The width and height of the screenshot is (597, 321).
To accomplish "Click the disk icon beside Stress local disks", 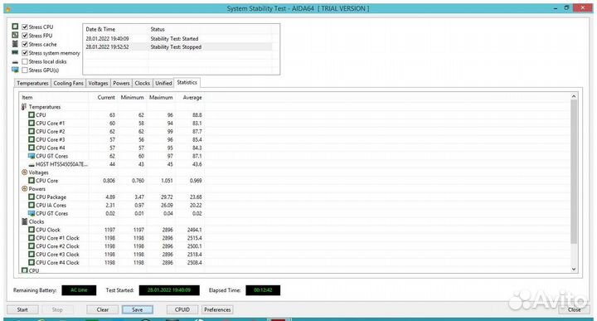I will (x=15, y=61).
